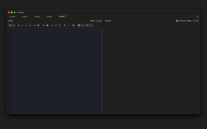
Task: Click the editor's vertical scrollbar
Action: 102,71
